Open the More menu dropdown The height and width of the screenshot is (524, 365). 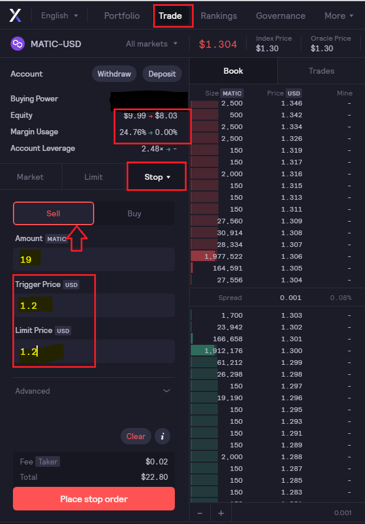pos(339,16)
